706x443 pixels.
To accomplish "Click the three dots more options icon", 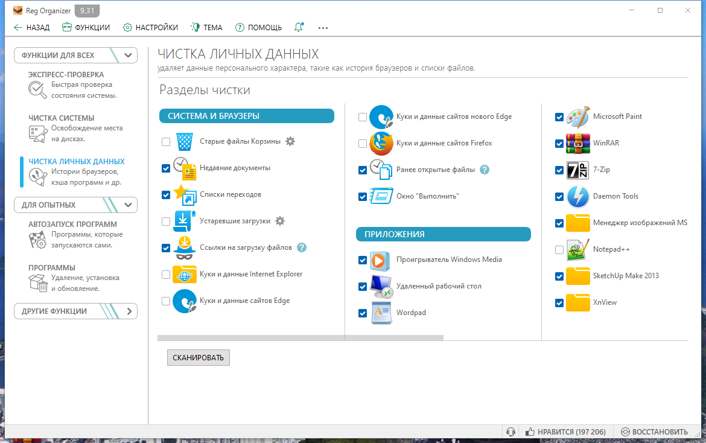I will [x=323, y=28].
